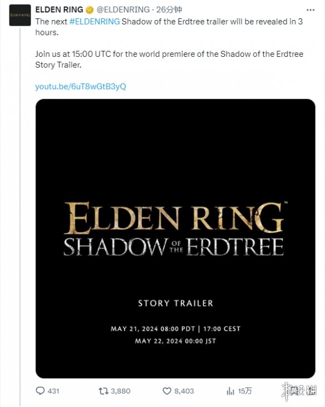
Task: Open the #ELDENRING hashtag link
Action: 95,21
